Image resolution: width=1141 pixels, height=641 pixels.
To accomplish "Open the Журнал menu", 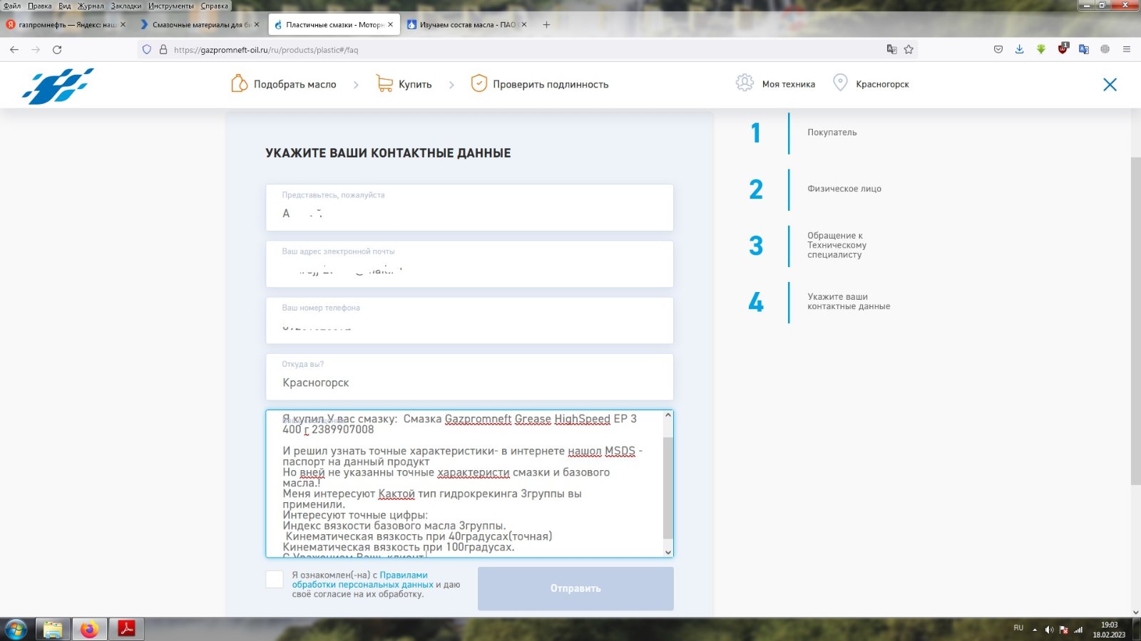I will point(91,6).
